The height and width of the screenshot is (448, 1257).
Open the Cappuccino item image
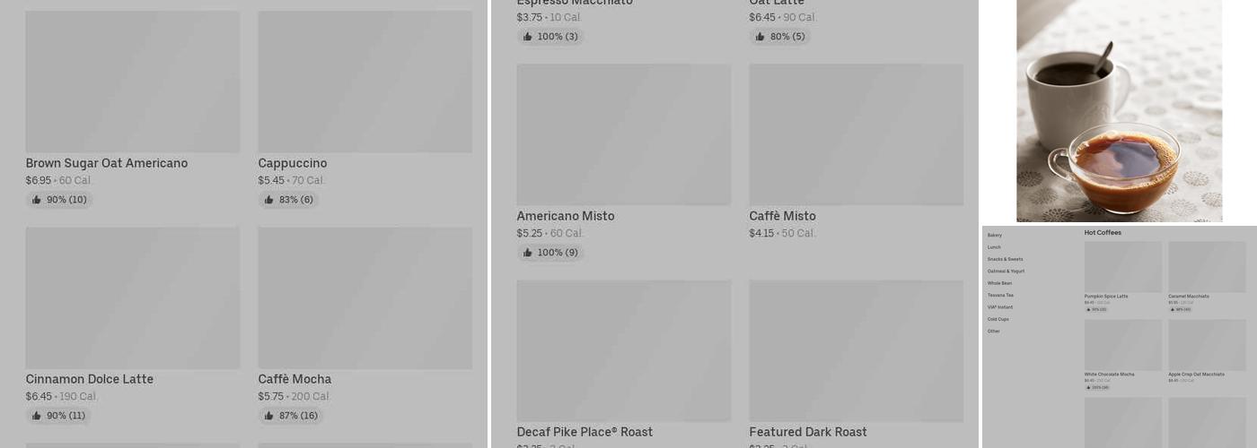(x=365, y=82)
